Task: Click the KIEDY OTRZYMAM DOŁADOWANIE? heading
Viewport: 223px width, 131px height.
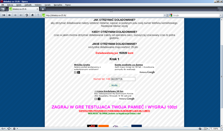Action: (114, 32)
